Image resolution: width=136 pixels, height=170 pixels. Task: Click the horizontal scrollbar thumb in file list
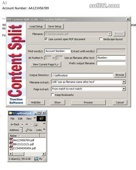tap(18, 154)
